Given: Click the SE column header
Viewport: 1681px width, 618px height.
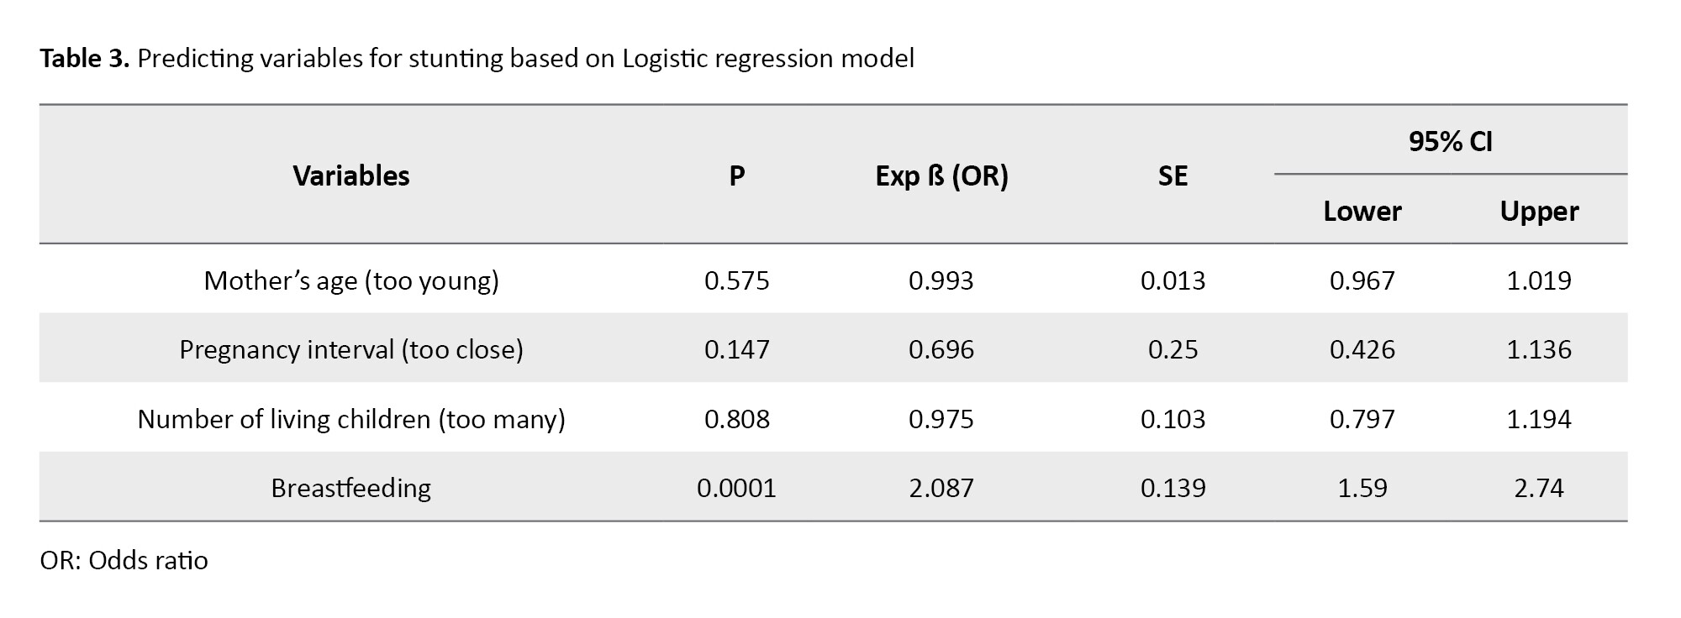Looking at the screenshot, I should pyautogui.click(x=1172, y=175).
